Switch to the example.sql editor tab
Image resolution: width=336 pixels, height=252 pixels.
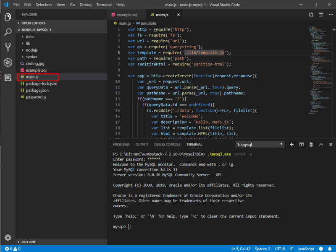pyautogui.click(x=127, y=15)
